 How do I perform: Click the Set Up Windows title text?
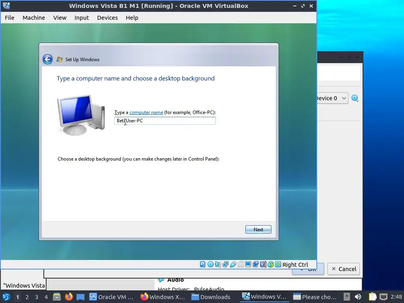tap(82, 60)
